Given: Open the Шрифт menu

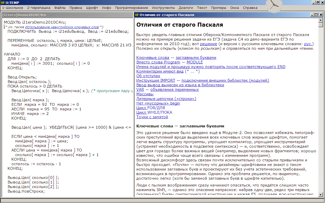Looking at the screenshot, I should (x=92, y=8).
